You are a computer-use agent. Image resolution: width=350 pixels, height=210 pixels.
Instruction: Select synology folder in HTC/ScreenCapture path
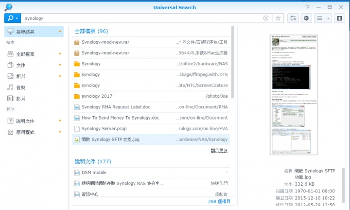pos(151,85)
